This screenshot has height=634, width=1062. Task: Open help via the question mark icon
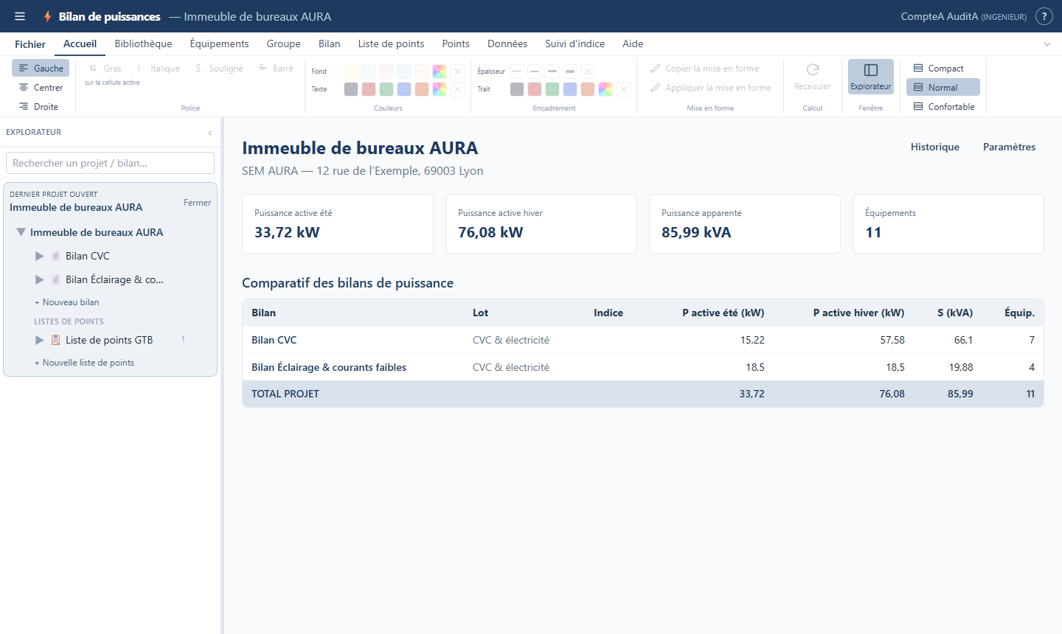click(x=1044, y=16)
